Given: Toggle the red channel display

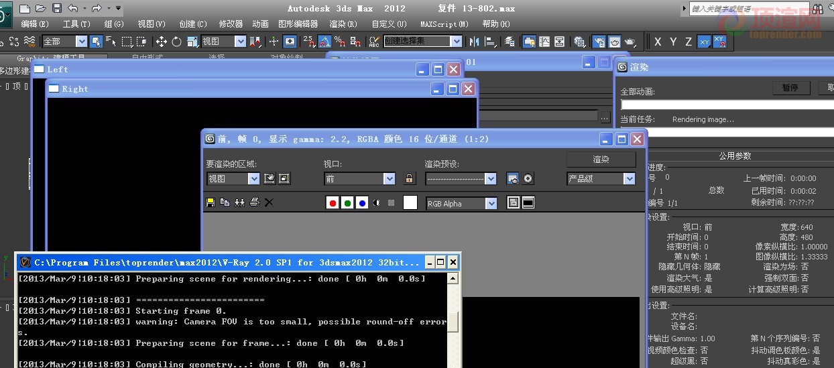Looking at the screenshot, I should coord(333,203).
